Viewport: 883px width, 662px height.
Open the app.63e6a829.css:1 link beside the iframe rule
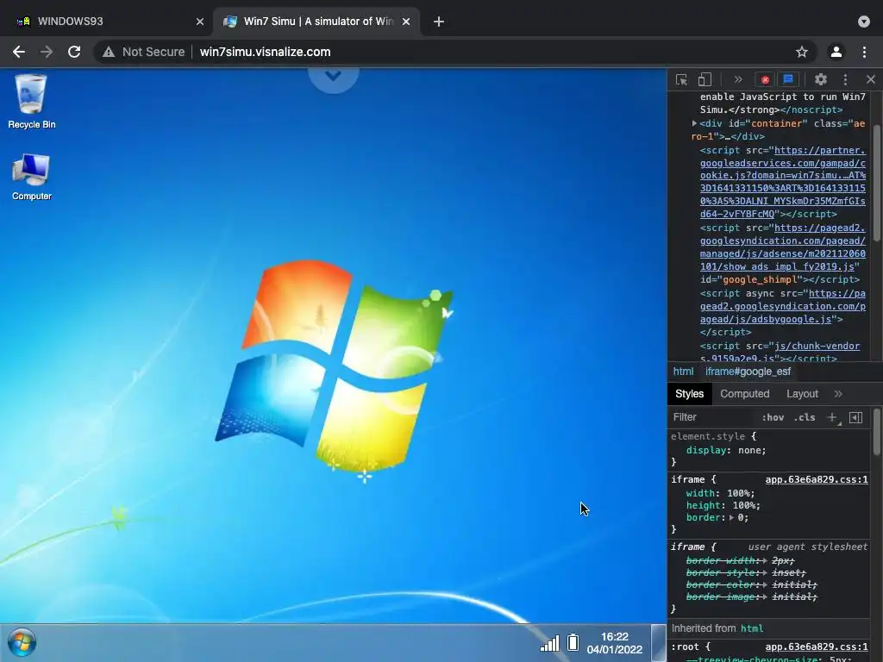(817, 479)
